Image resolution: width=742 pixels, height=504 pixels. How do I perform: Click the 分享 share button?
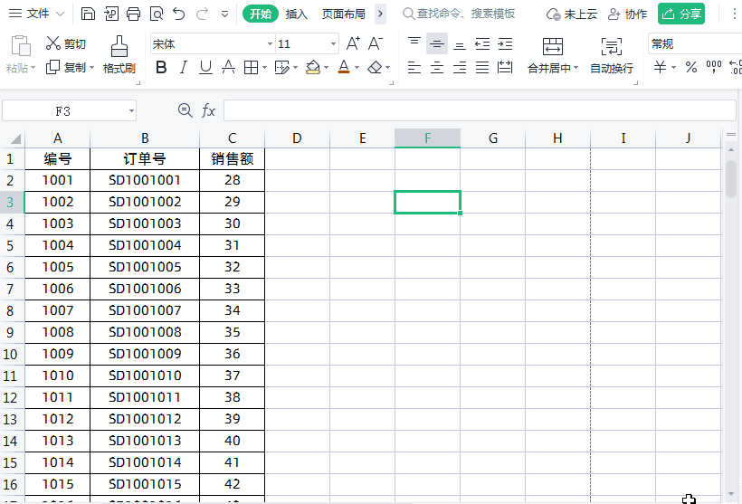[681, 14]
